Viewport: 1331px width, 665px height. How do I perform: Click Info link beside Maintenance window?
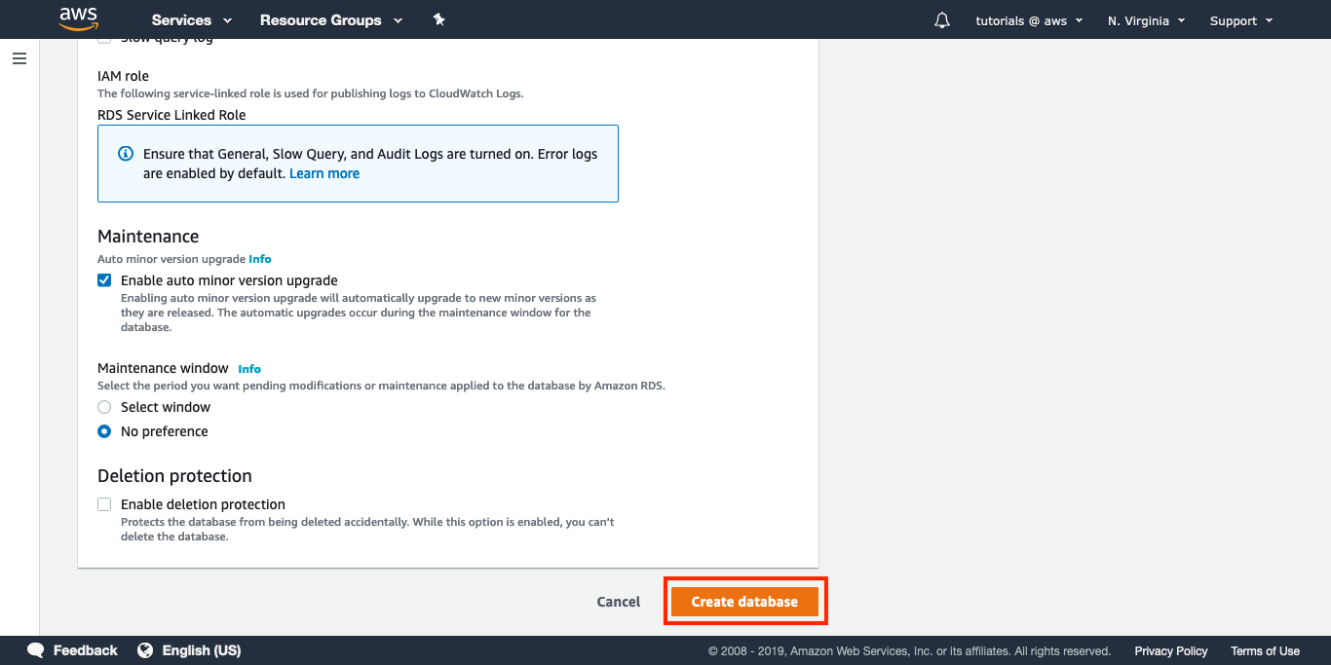tap(249, 369)
